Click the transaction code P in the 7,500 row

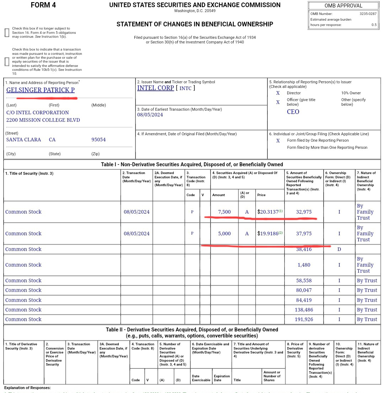tap(192, 212)
